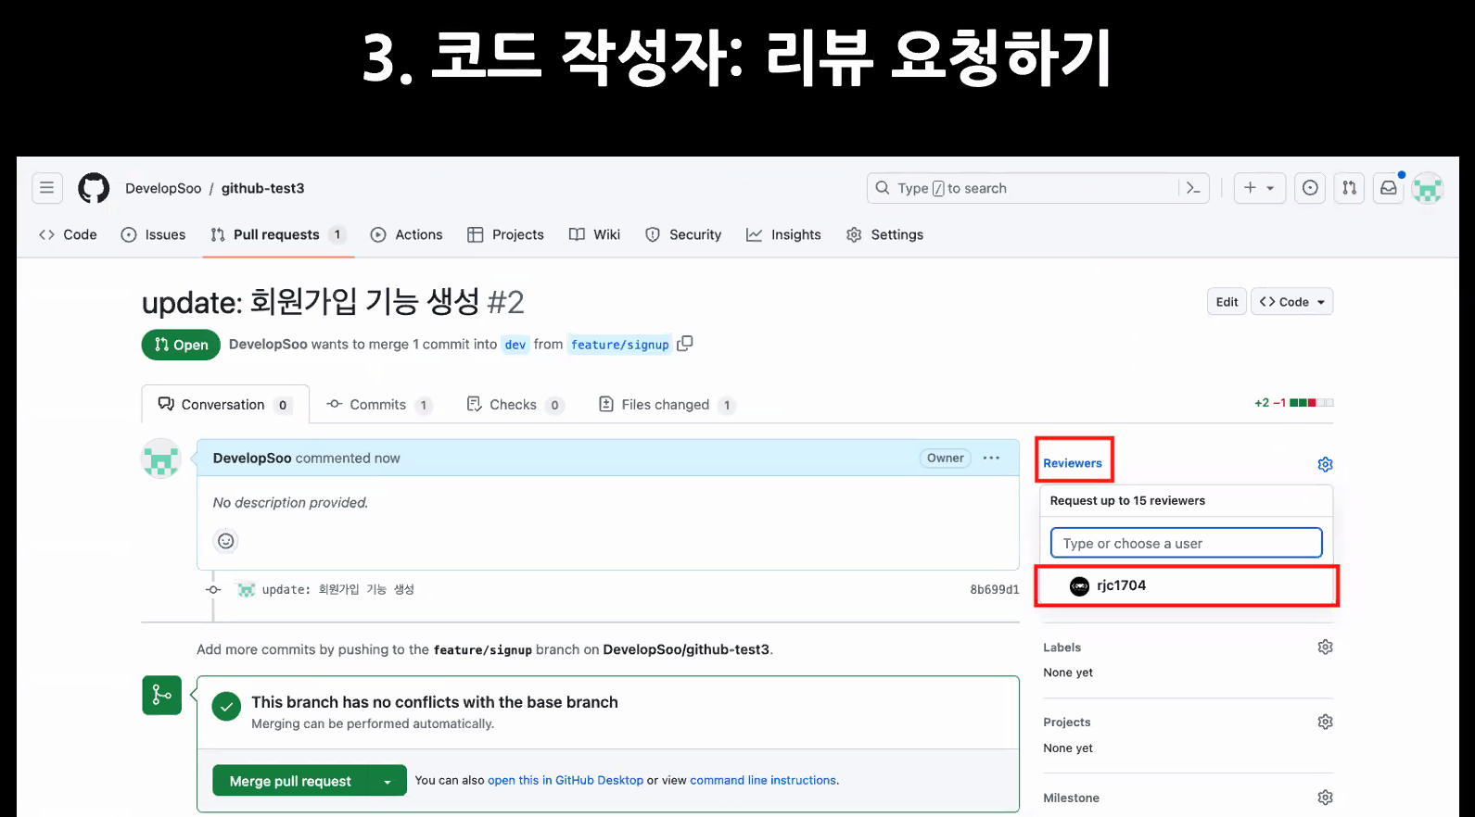Open the Code tab
Image resolution: width=1475 pixels, height=817 pixels.
[x=68, y=234]
